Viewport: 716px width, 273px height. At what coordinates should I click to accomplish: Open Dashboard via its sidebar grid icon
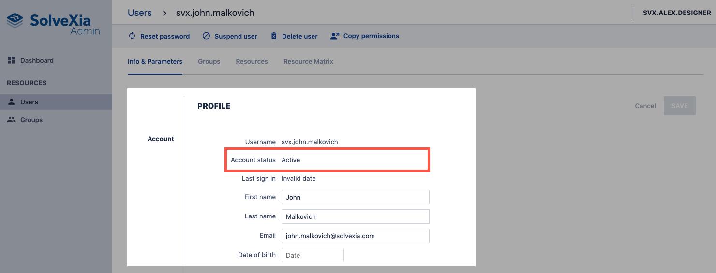coord(12,60)
